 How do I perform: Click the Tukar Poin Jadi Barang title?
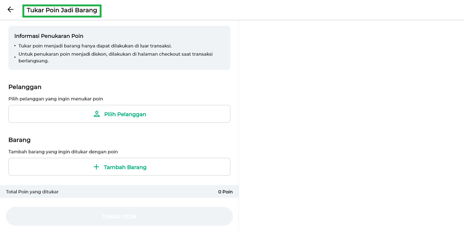pos(62,10)
